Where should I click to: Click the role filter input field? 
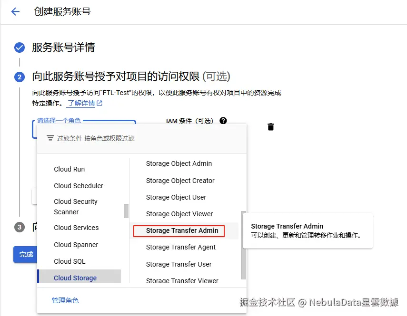coord(142,139)
